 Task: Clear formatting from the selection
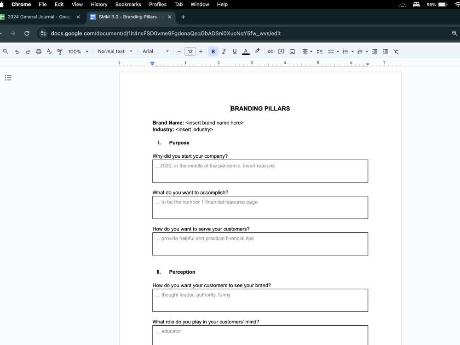pos(396,52)
